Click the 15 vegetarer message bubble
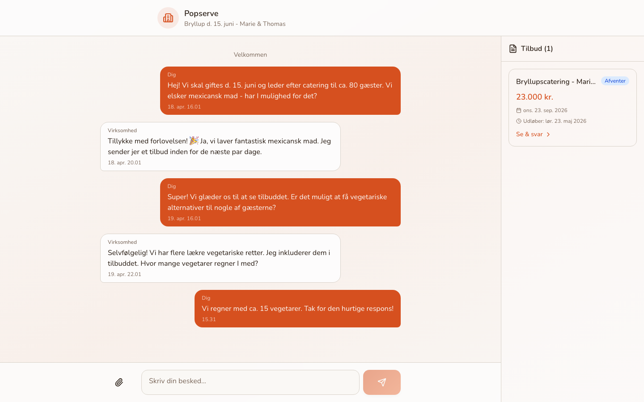Image resolution: width=644 pixels, height=402 pixels. coord(297,309)
